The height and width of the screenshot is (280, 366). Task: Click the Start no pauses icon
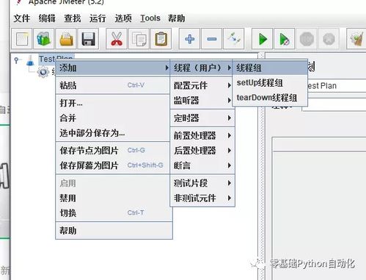coord(284,39)
